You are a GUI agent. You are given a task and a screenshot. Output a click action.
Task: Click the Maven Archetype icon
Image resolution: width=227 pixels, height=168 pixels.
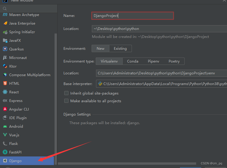(5, 15)
